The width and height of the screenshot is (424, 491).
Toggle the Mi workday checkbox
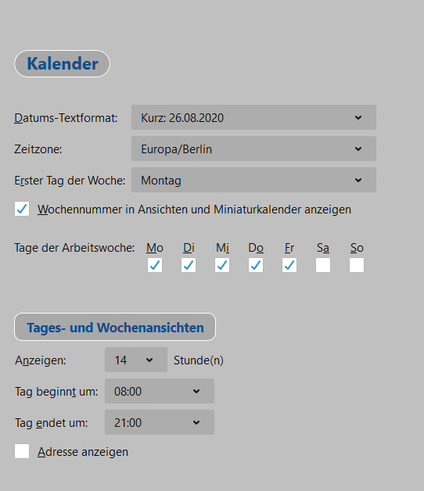point(222,265)
